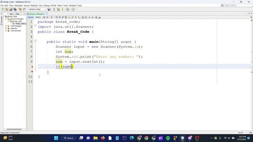
Task: Click the globe browser icon in toolbar
Action: click(49, 9)
